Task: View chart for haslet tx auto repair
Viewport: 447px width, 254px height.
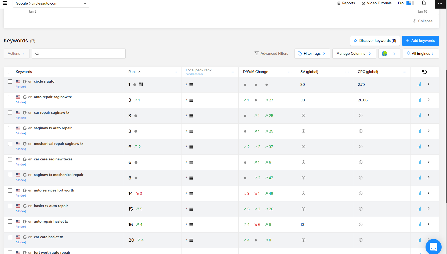Action: pyautogui.click(x=419, y=209)
